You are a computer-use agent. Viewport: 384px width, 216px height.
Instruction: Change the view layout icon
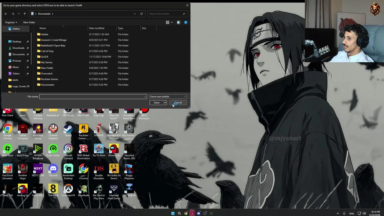(168, 22)
